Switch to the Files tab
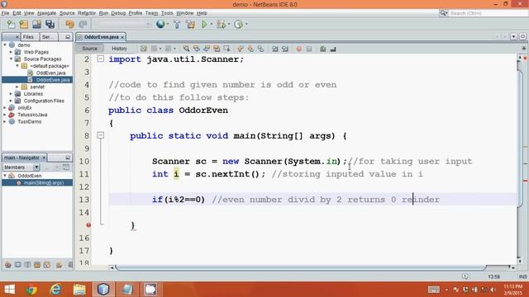The height and width of the screenshot is (297, 529). tap(28, 36)
